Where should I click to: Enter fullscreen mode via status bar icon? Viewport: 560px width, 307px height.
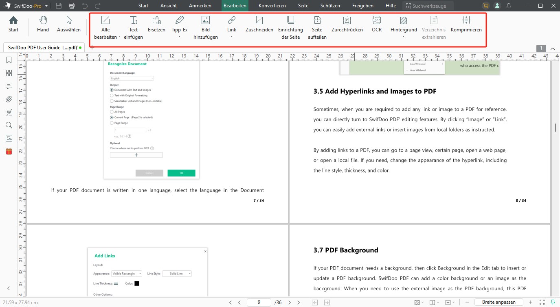click(x=542, y=302)
